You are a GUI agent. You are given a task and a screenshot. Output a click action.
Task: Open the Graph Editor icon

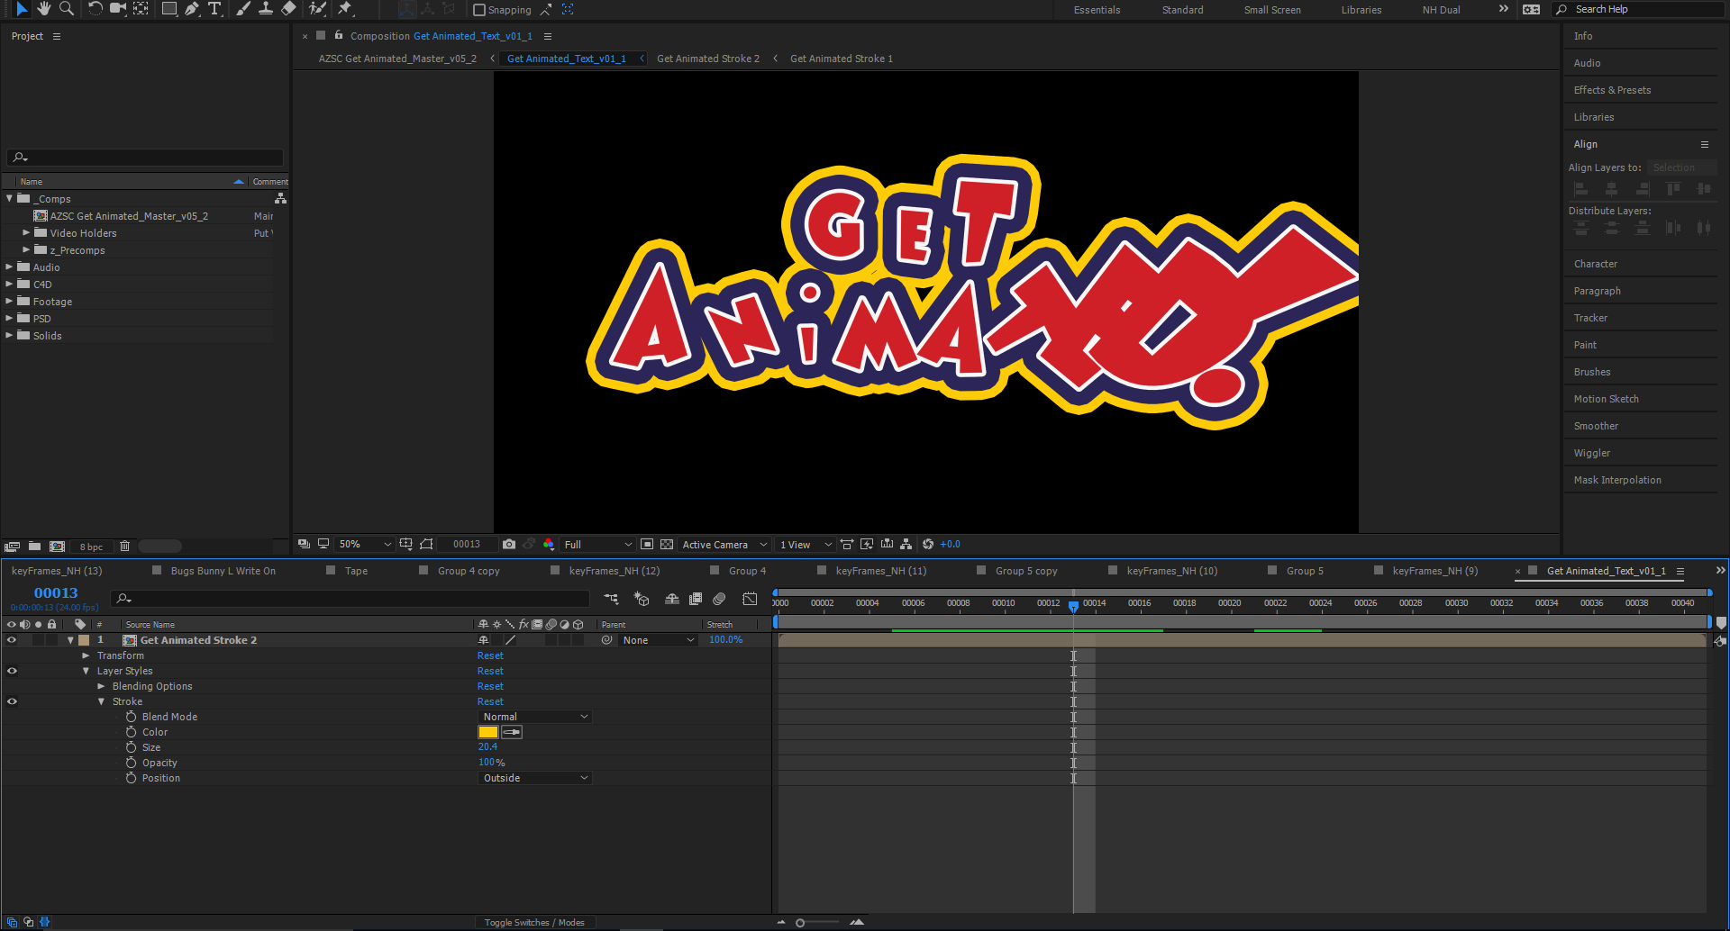[750, 599]
